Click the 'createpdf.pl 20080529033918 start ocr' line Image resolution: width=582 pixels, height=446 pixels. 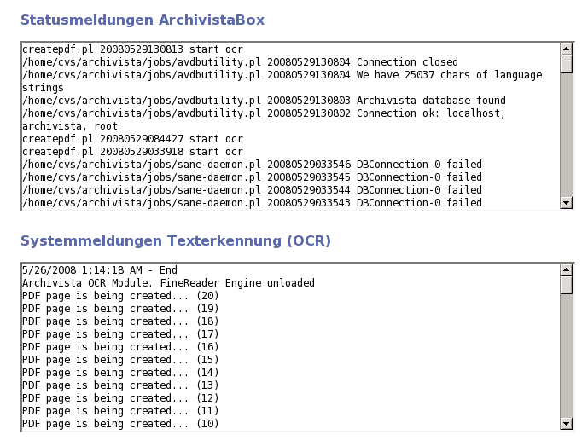[x=132, y=152]
